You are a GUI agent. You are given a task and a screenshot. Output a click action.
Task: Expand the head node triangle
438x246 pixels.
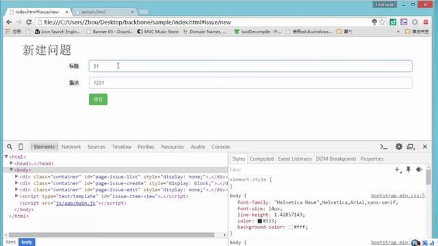(12, 163)
